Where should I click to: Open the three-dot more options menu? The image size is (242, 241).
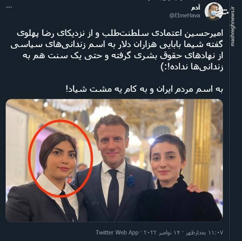[x=9, y=7]
